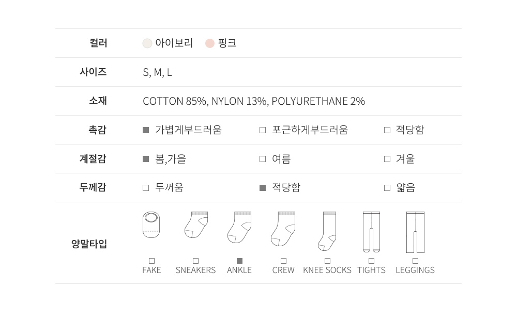This screenshot has width=517, height=320.
Task: Click the leggings illustration
Action: [x=415, y=232]
